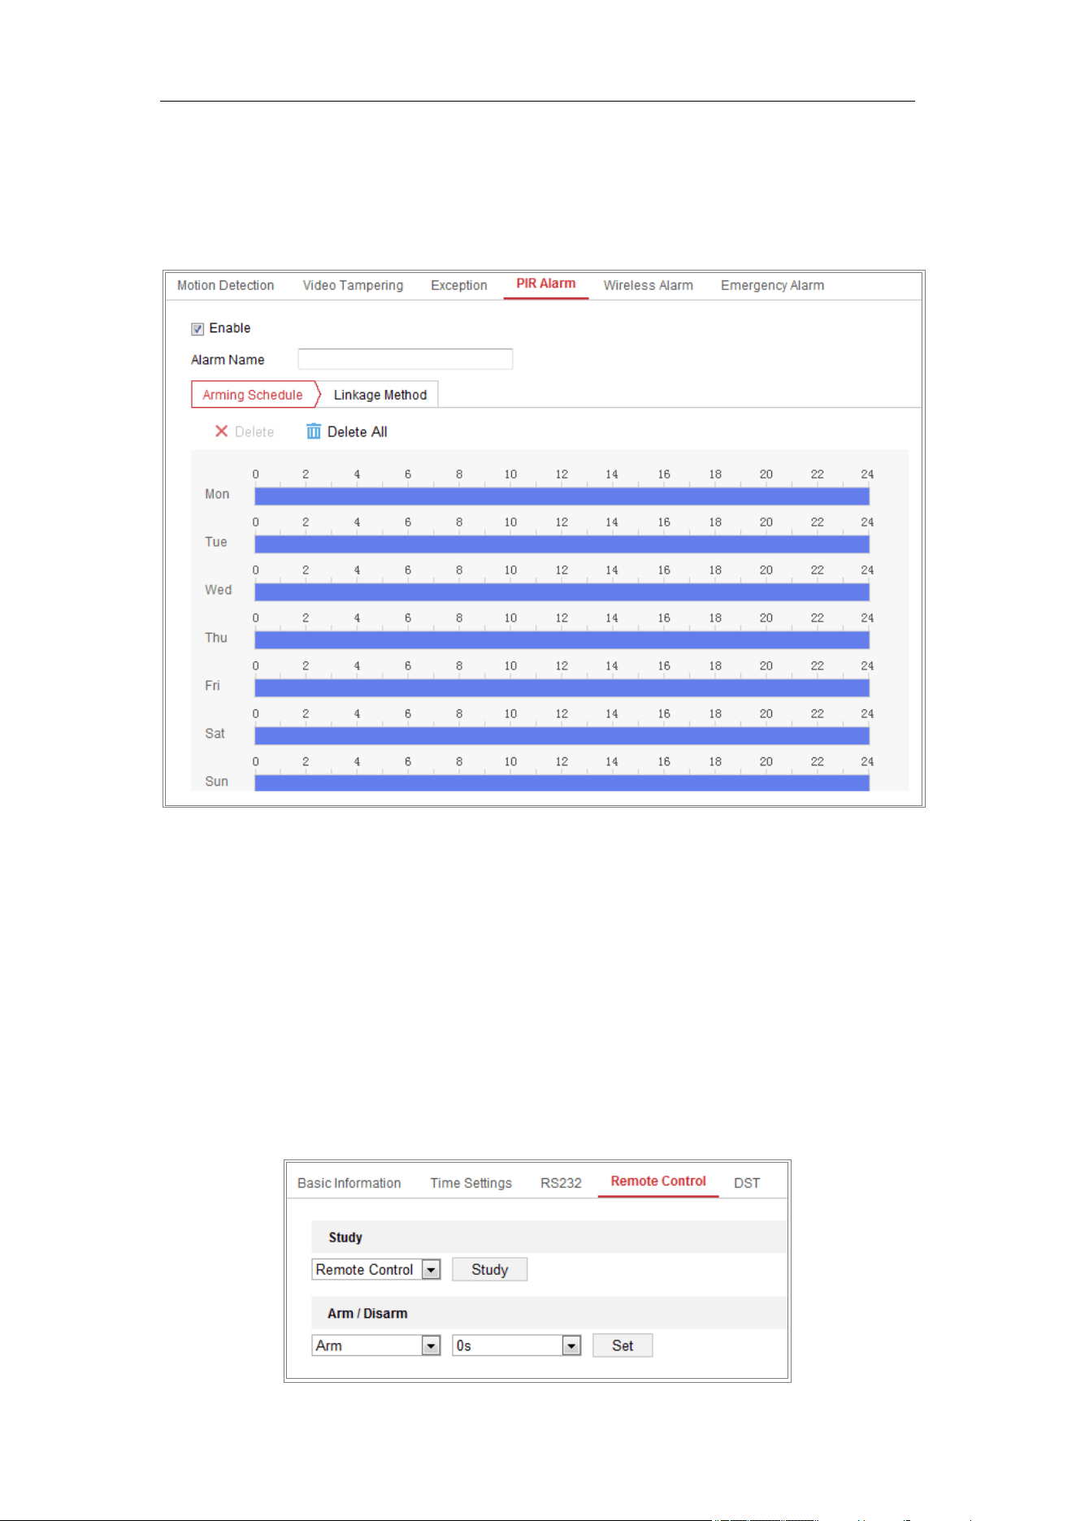Select the Wireless Alarm tab
Screen dimensions: 1076x1521
(x=648, y=285)
